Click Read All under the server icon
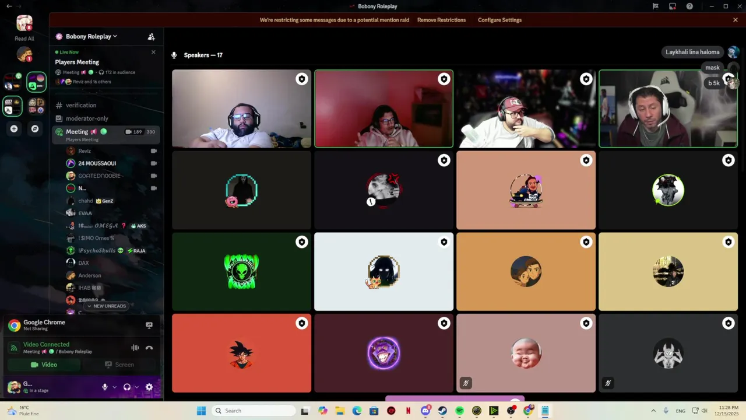 24,38
